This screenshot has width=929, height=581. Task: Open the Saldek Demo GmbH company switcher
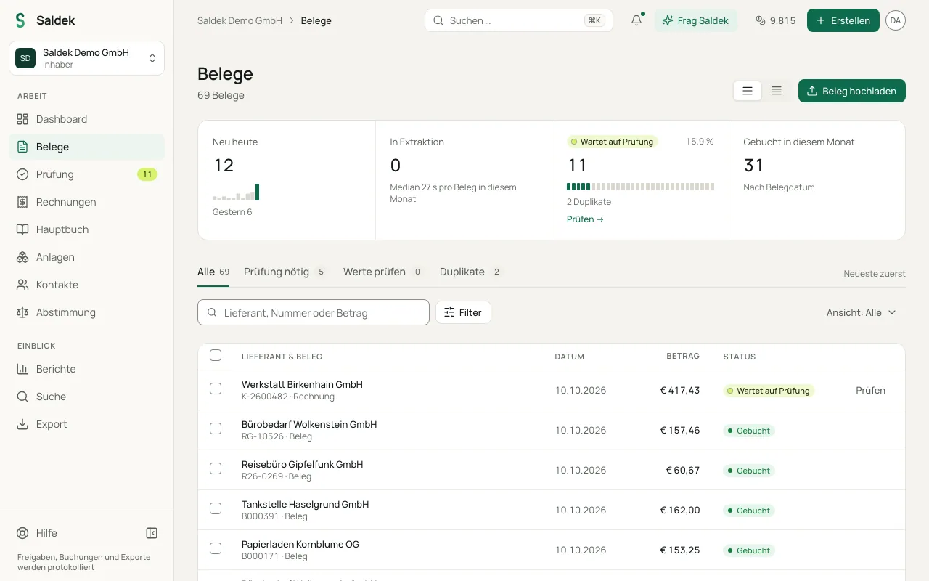tap(87, 58)
